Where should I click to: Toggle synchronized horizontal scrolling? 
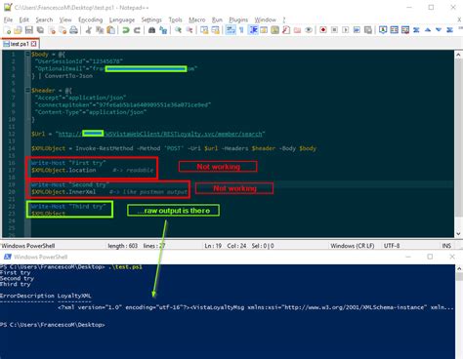click(215, 30)
